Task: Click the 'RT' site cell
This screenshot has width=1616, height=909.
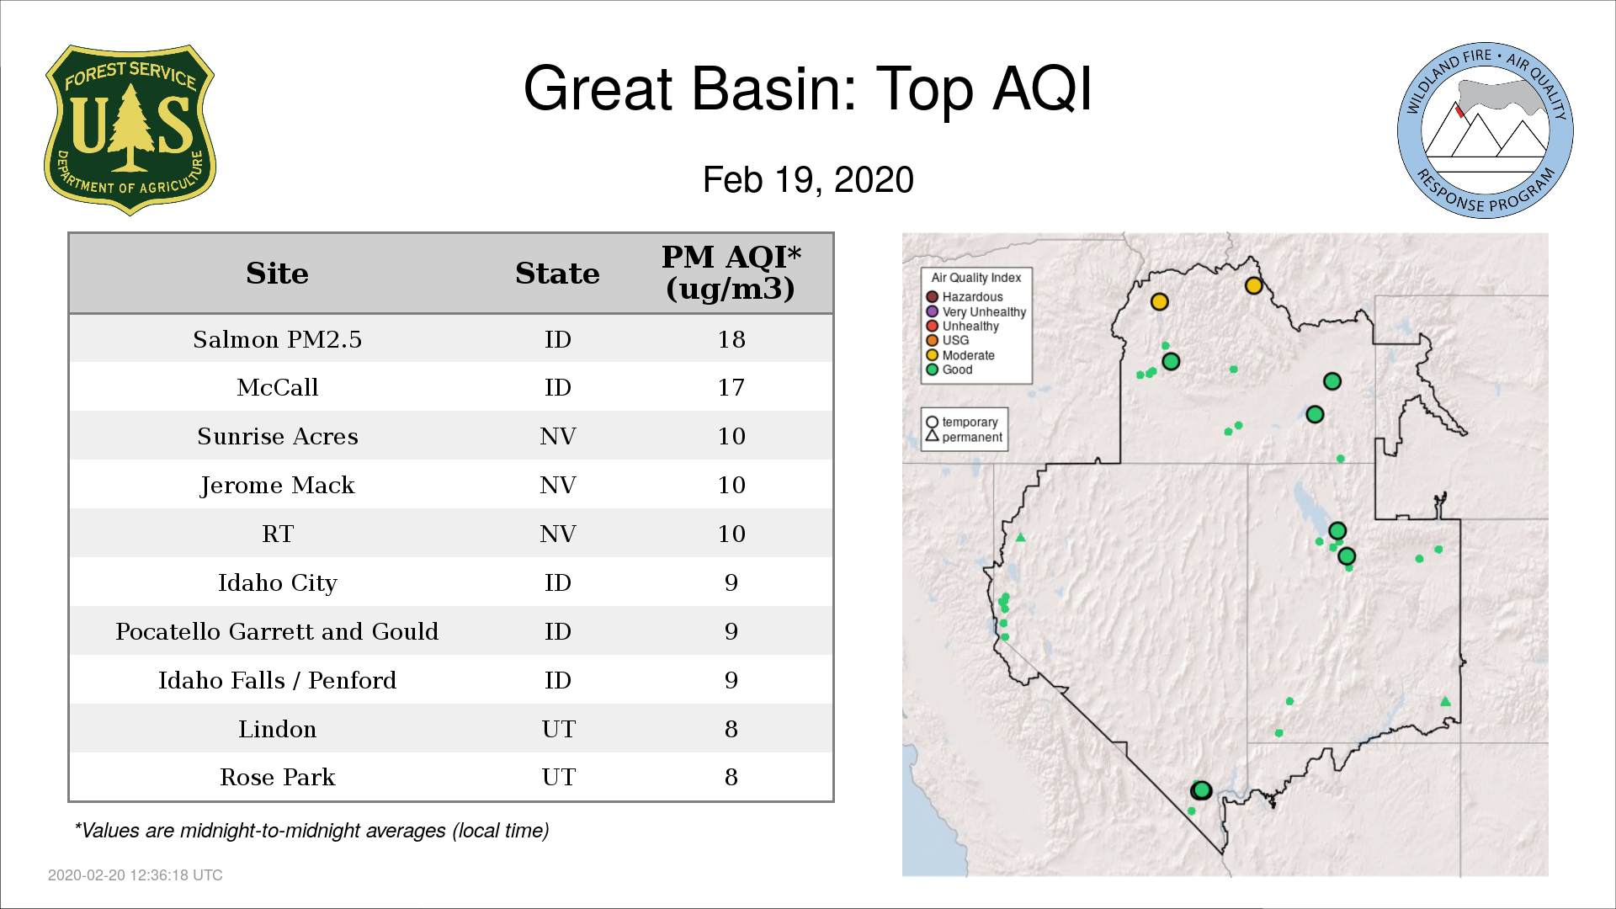Action: 277,534
